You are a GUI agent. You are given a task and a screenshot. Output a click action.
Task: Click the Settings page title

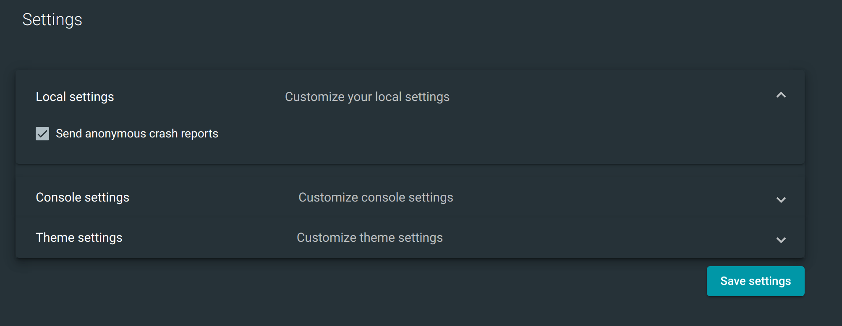(52, 19)
